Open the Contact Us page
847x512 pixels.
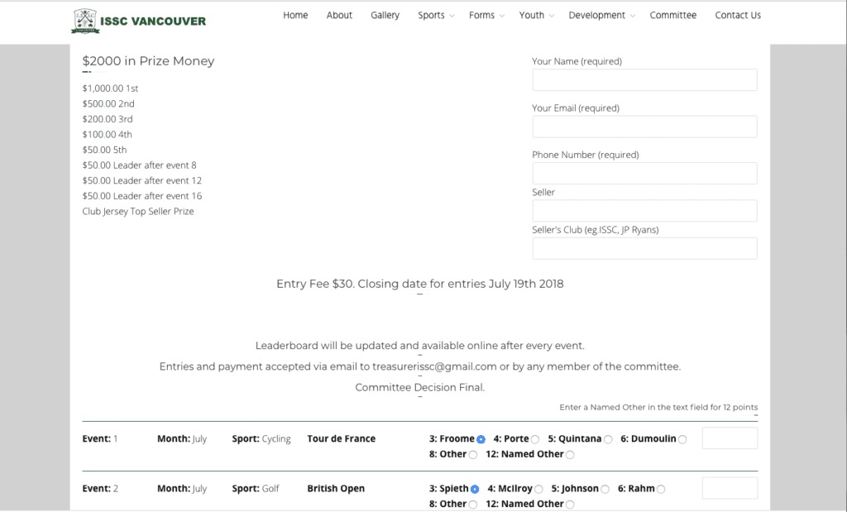click(x=738, y=15)
